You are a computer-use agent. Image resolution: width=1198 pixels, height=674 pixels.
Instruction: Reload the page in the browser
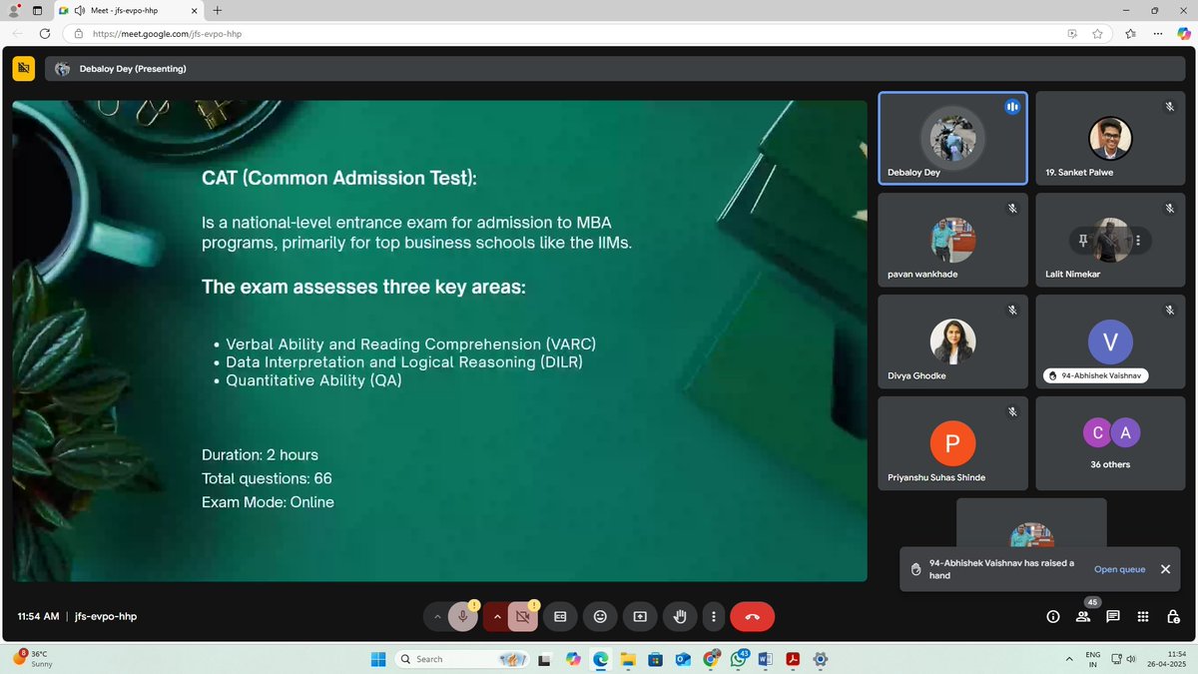click(x=45, y=33)
